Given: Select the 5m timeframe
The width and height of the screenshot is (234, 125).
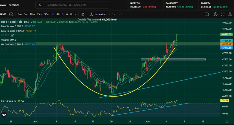Looking at the screenshot, I should click(x=26, y=14).
